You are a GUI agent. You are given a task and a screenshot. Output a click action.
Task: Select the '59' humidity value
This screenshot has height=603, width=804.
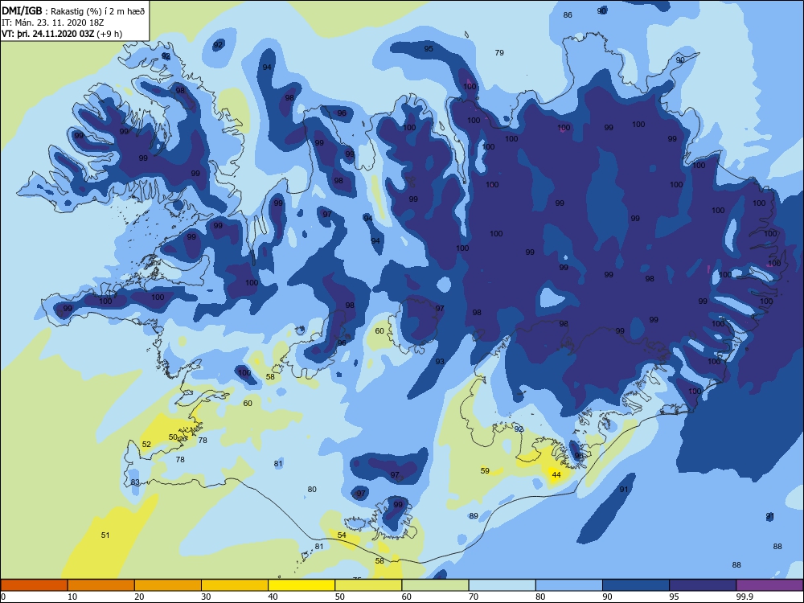[485, 470]
